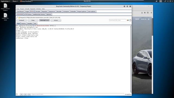Image resolution: width=174 pixels, height=98 pixels.
Task: Click the pen icon in system tray
Action: click(x=165, y=1)
